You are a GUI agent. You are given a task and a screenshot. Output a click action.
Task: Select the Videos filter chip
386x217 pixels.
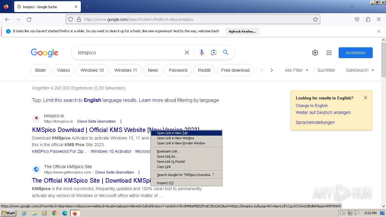click(63, 70)
